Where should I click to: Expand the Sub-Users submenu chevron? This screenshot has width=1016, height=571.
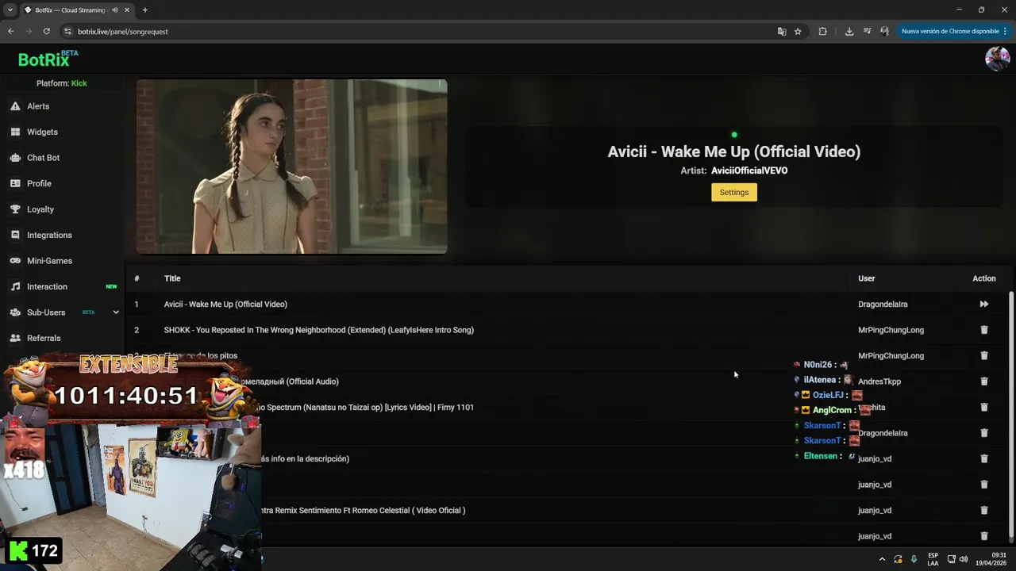[x=116, y=312]
